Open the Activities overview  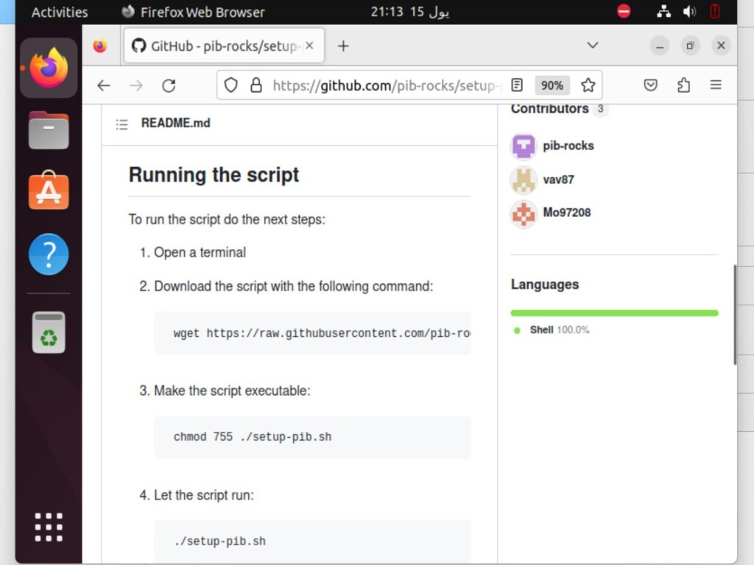(x=60, y=12)
